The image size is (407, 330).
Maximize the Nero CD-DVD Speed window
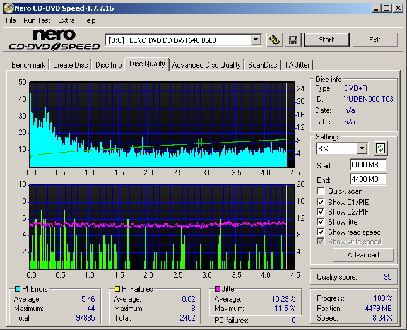pyautogui.click(x=387, y=8)
